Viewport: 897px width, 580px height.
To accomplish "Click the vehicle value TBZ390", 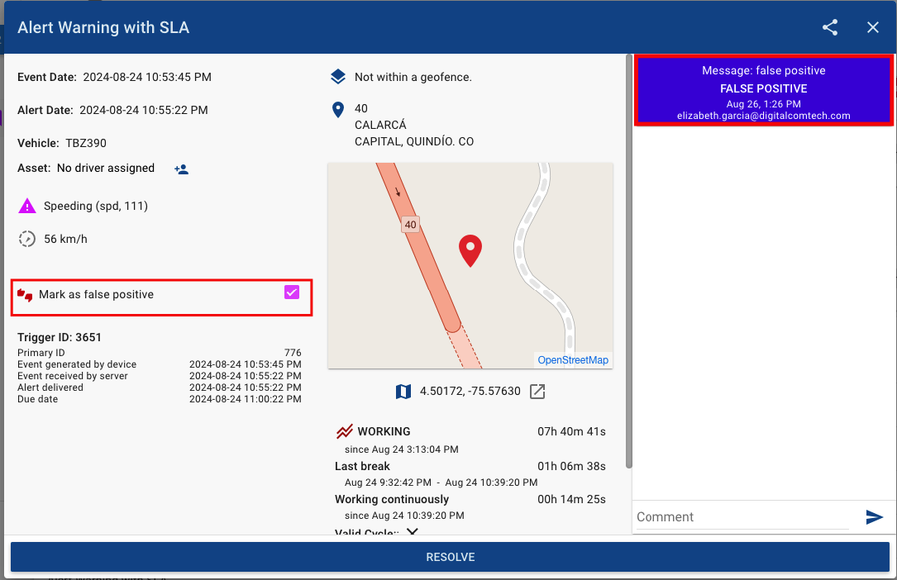I will click(86, 143).
